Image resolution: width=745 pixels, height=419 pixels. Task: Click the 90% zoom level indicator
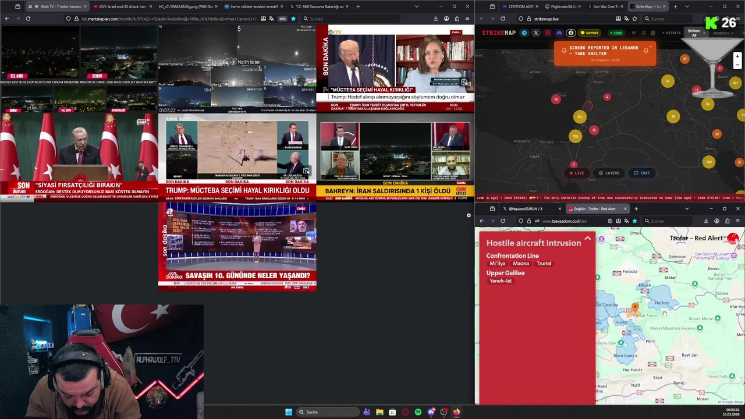tap(282, 19)
